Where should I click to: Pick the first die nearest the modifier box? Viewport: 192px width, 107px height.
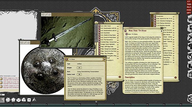pos(8,100)
